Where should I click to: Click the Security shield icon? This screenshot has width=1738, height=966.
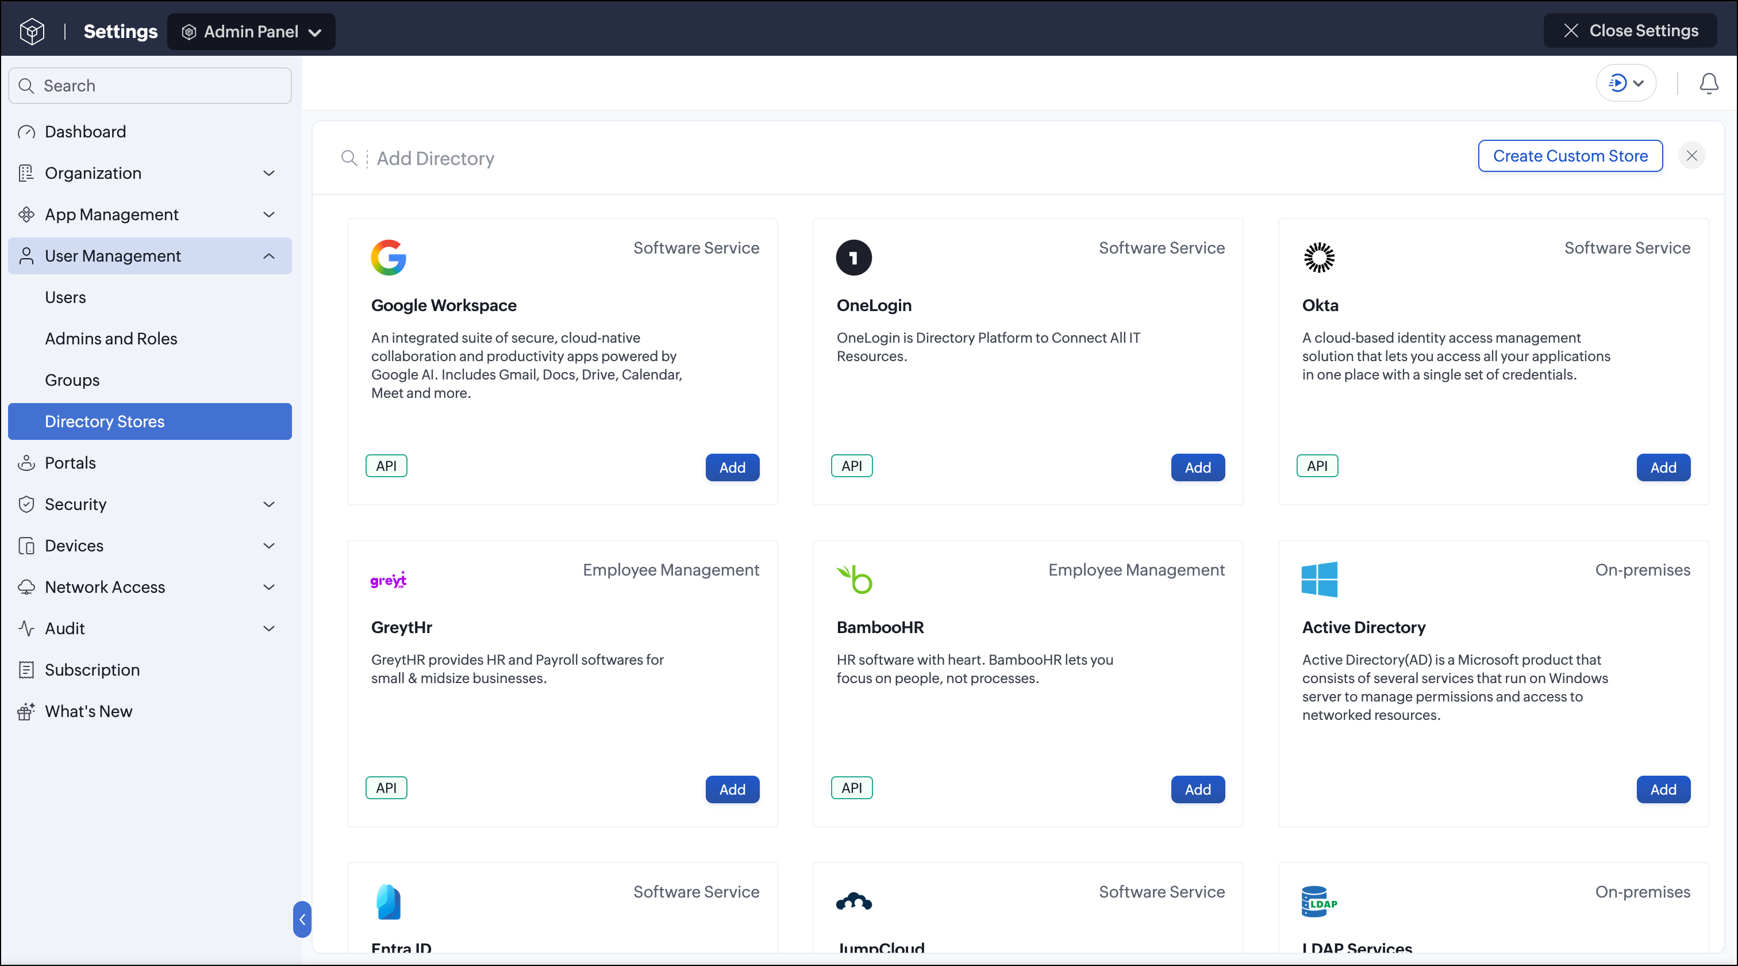26,504
